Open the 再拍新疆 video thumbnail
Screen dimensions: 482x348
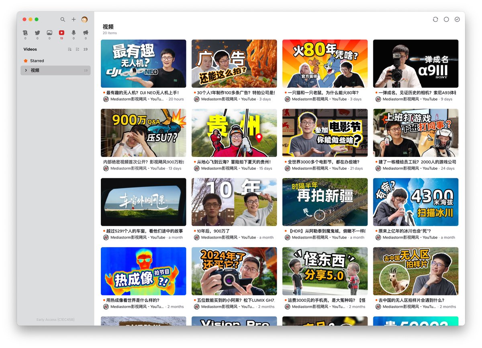point(325,202)
